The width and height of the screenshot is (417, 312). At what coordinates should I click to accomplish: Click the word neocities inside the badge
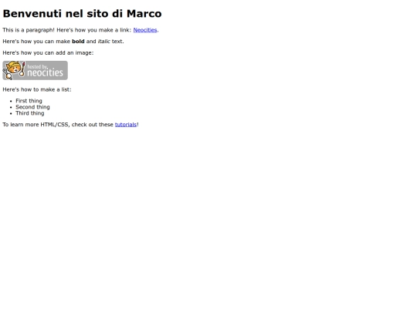(x=45, y=72)
